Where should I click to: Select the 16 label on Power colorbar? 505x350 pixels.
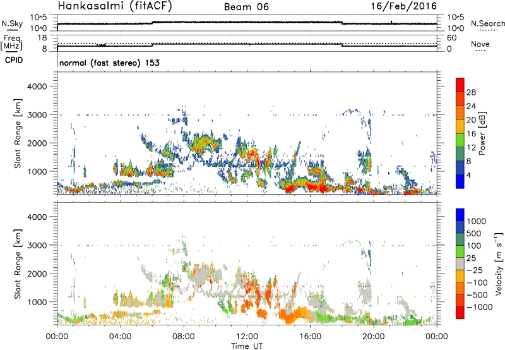471,134
